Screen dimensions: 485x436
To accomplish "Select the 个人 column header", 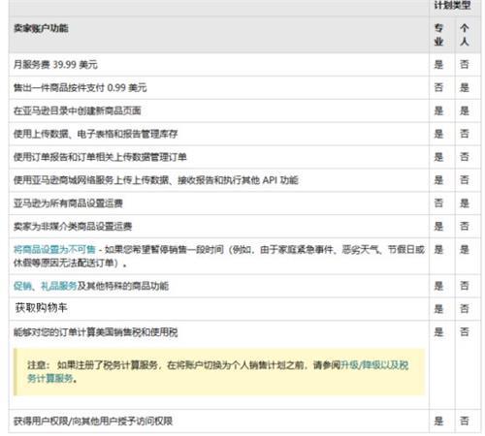I will click(x=465, y=35).
